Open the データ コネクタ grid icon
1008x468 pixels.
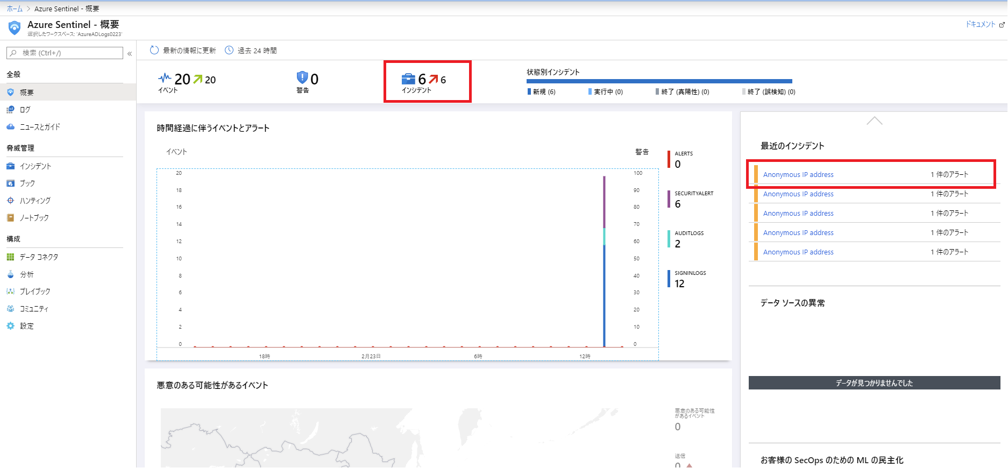10,257
